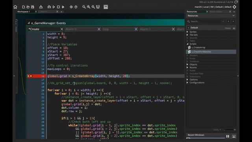Open the feedback chat icon at top right
The height and width of the screenshot is (142, 252).
pyautogui.click(x=236, y=2)
